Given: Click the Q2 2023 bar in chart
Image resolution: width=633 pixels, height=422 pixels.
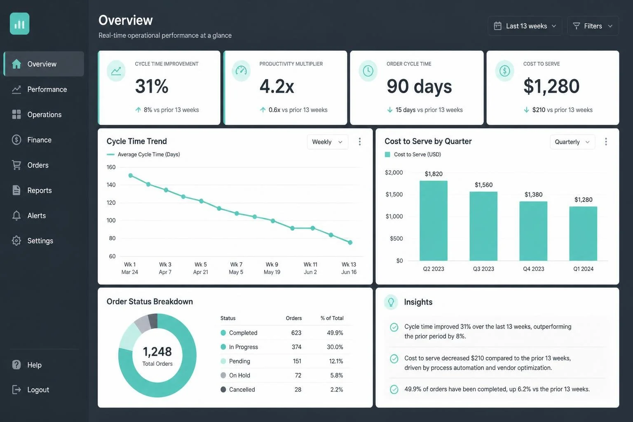Looking at the screenshot, I should click(x=434, y=220).
